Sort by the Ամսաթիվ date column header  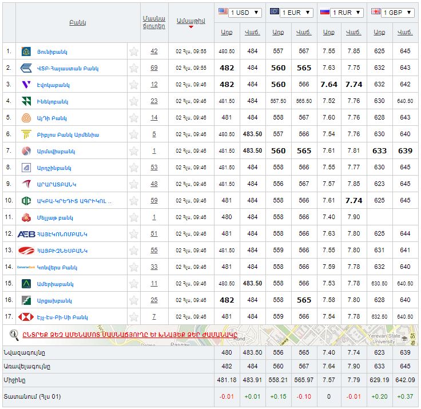tap(190, 21)
